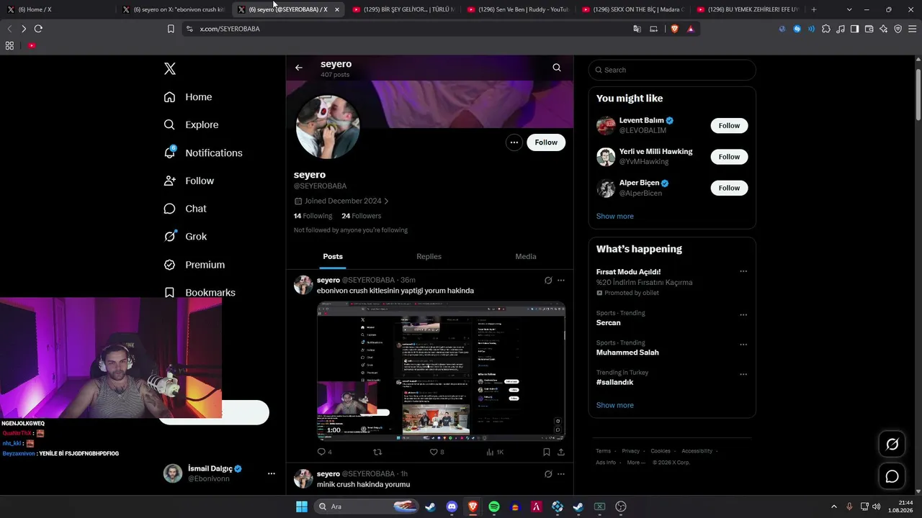This screenshot has height=518, width=922.
Task: View analytics of the ebonivon crush post
Action: (x=495, y=452)
